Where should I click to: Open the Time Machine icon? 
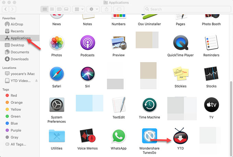[x=149, y=105]
